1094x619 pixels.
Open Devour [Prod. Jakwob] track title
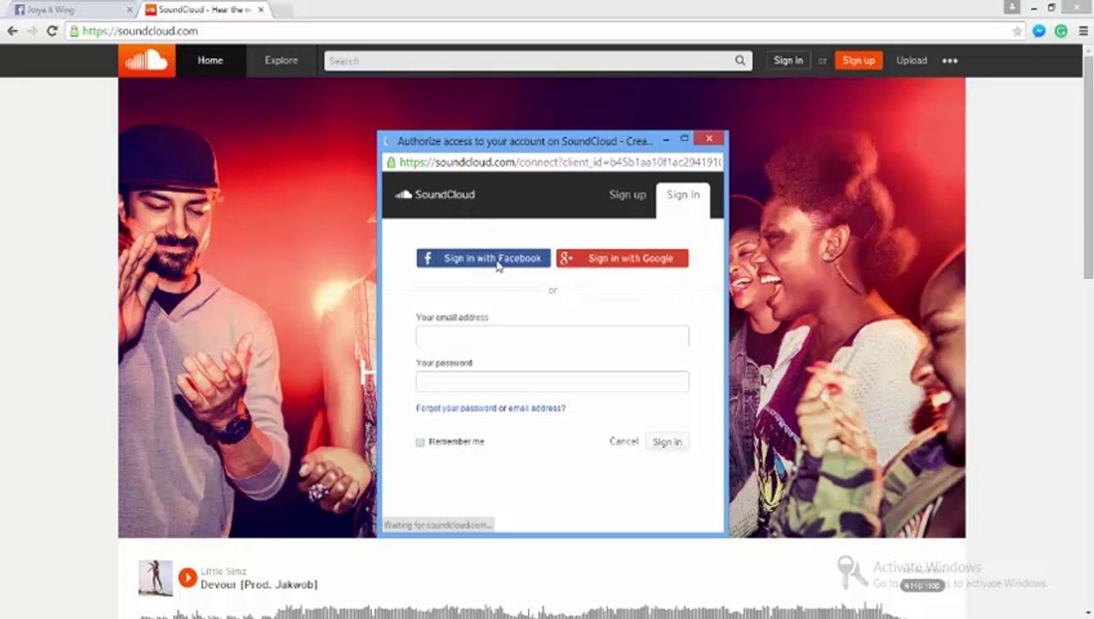point(259,585)
